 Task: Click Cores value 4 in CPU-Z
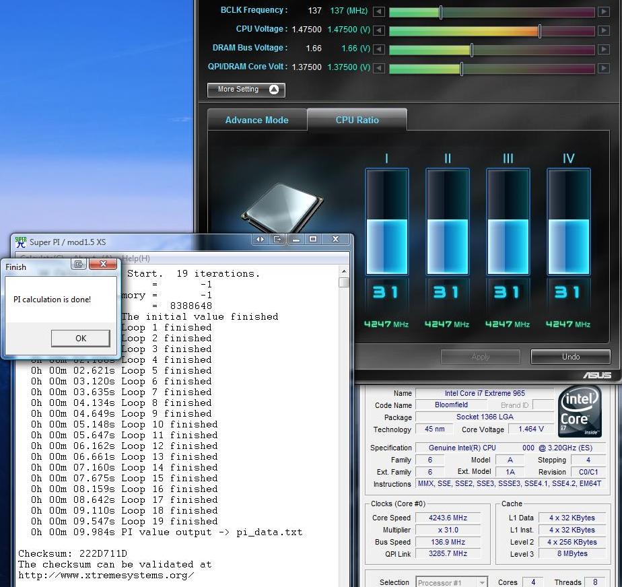coord(533,582)
